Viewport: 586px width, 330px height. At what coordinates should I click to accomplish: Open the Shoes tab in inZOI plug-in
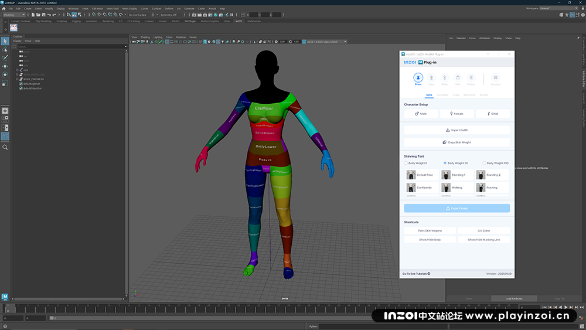click(483, 95)
